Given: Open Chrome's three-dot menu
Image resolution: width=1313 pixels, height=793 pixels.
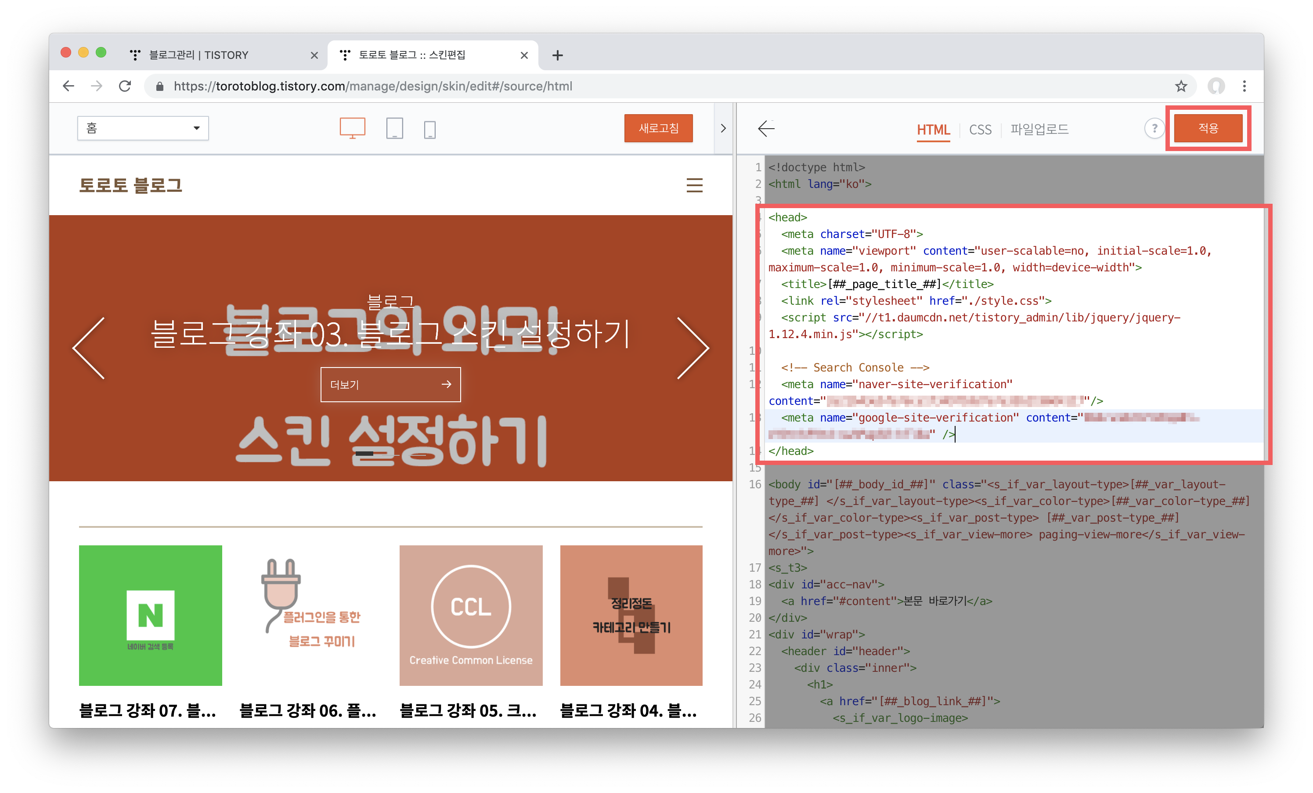Looking at the screenshot, I should (x=1244, y=86).
